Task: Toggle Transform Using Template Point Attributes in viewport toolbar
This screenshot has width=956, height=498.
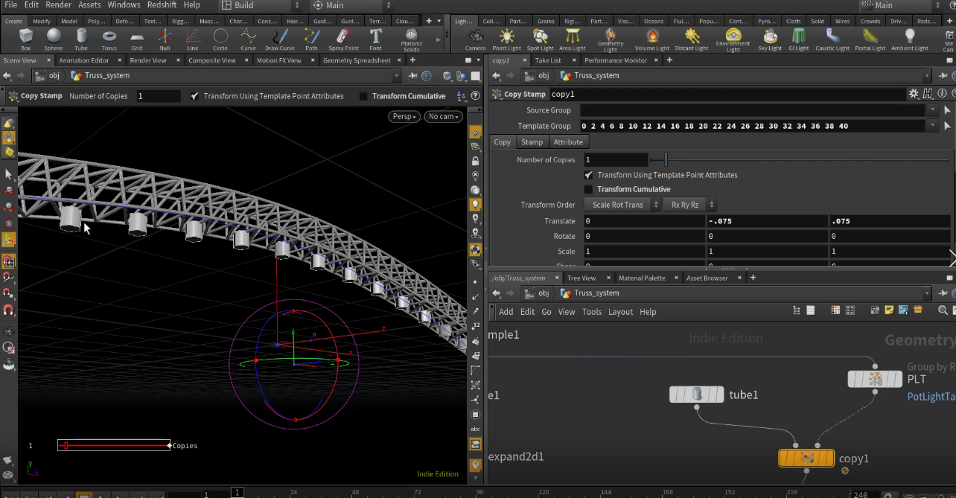Action: [194, 96]
